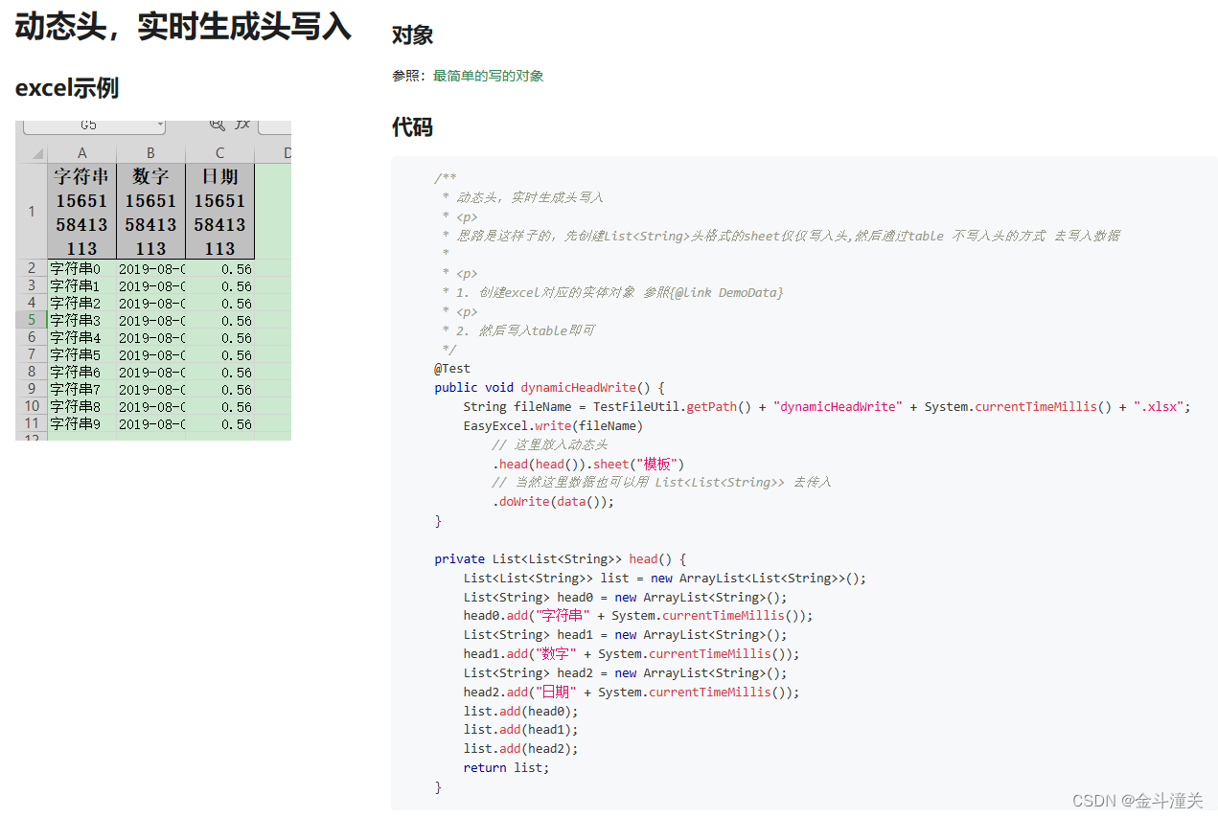
Task: Click the @金斗潼关 author link
Action: pos(1159,801)
